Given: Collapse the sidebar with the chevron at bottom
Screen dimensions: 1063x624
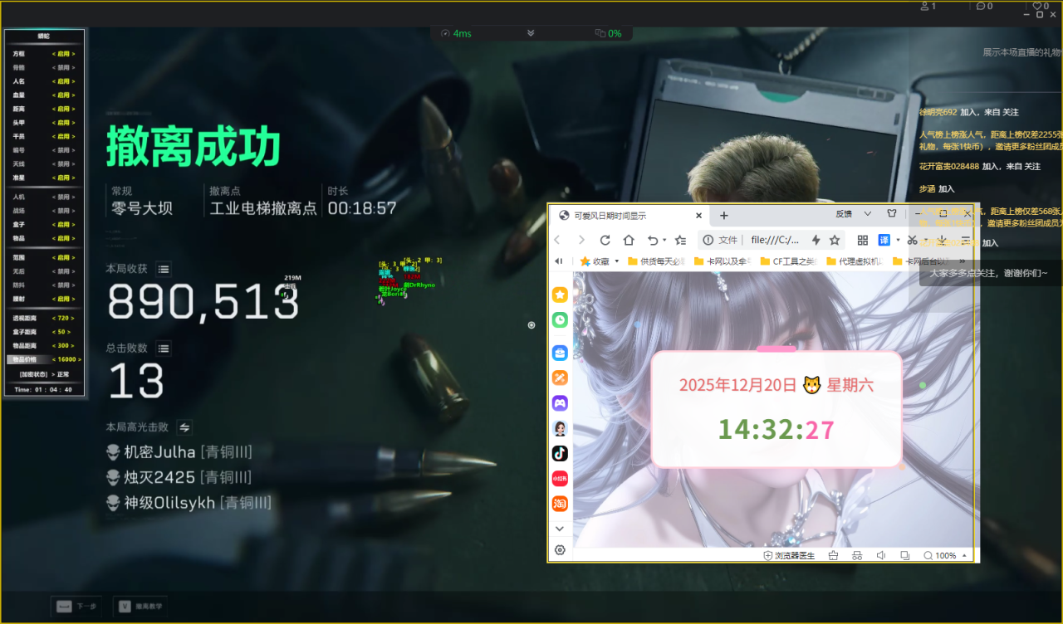Looking at the screenshot, I should pos(559,529).
